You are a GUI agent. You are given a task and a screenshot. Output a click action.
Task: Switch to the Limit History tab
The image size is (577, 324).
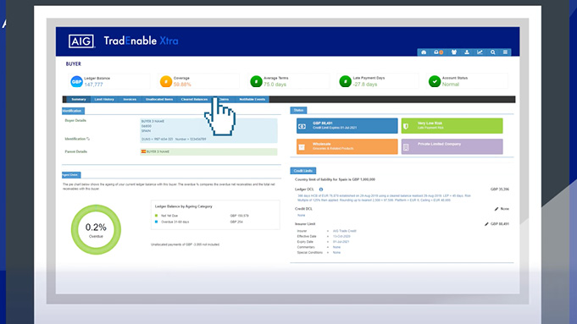pos(104,99)
